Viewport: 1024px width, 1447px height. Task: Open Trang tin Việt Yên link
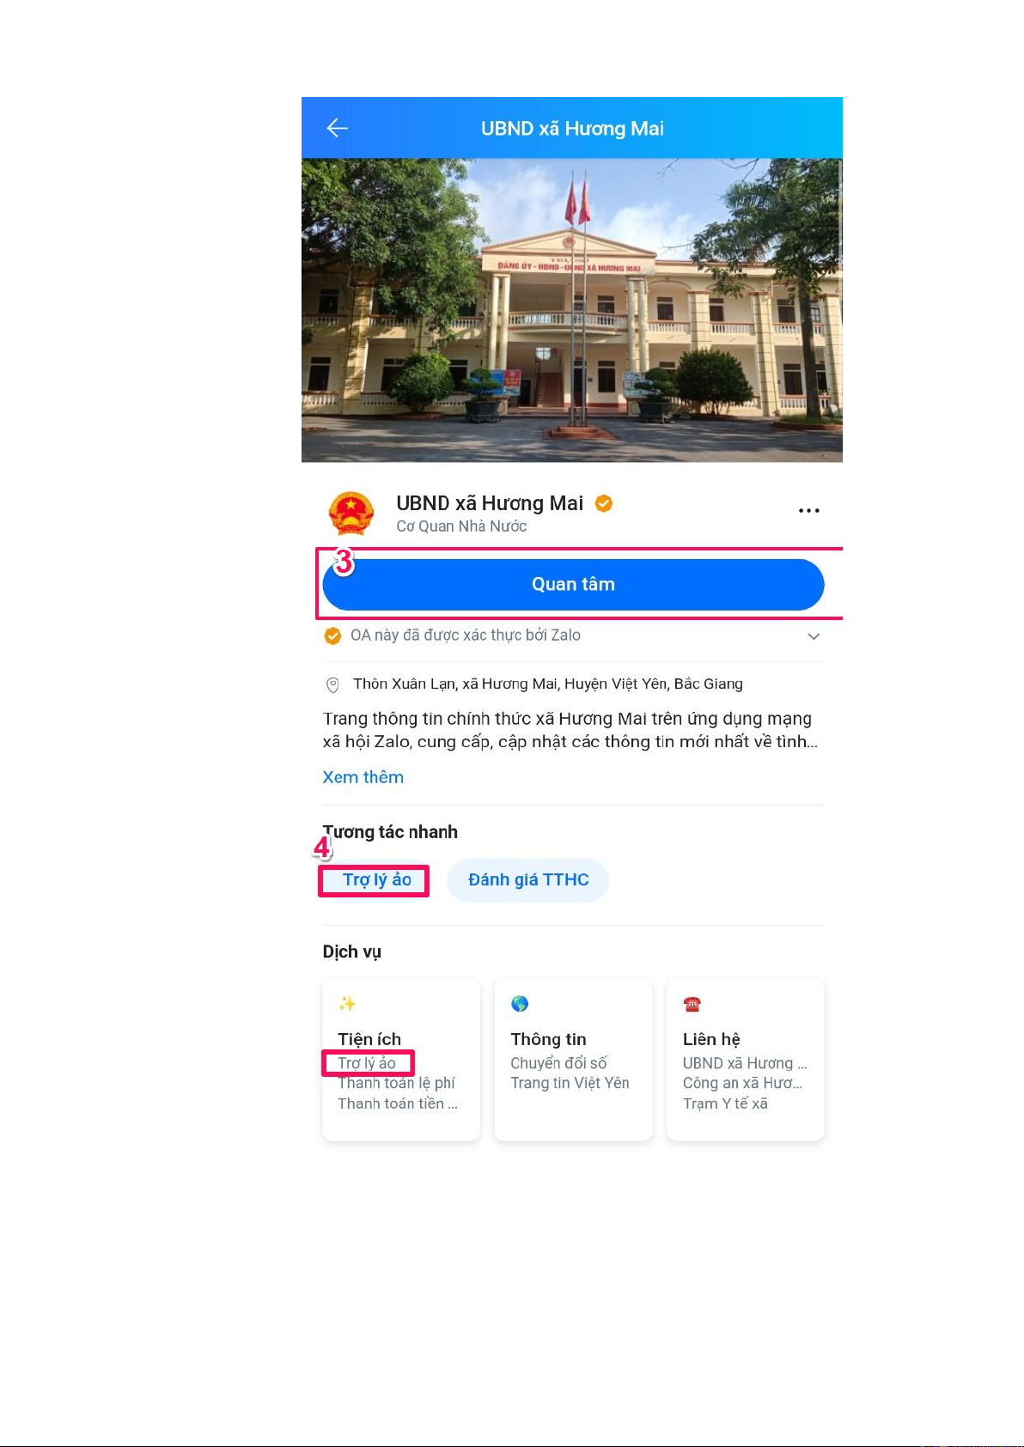pos(570,1083)
